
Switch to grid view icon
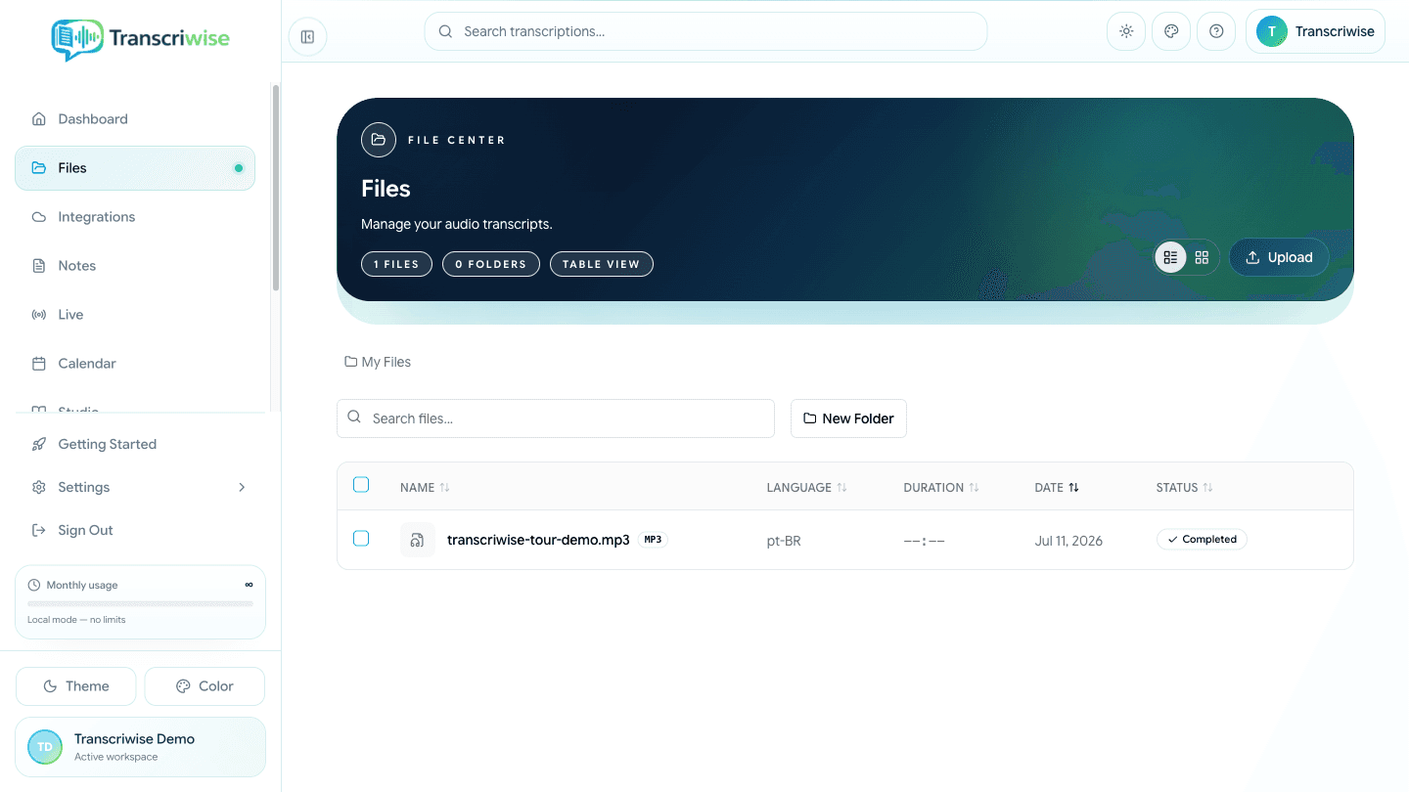1202,257
